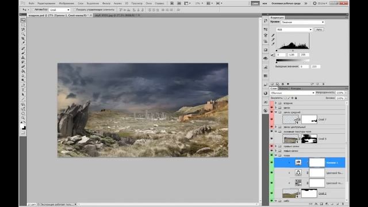Click the Непрозрачность 100% field
Image resolution: width=368 pixels, height=207 pixels.
pos(340,93)
